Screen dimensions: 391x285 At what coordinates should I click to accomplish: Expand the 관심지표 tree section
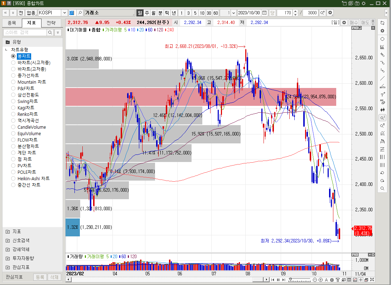(x=8, y=267)
